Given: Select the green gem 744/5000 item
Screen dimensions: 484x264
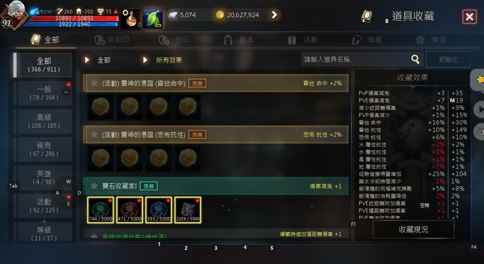Looking at the screenshot, I should pyautogui.click(x=101, y=210).
